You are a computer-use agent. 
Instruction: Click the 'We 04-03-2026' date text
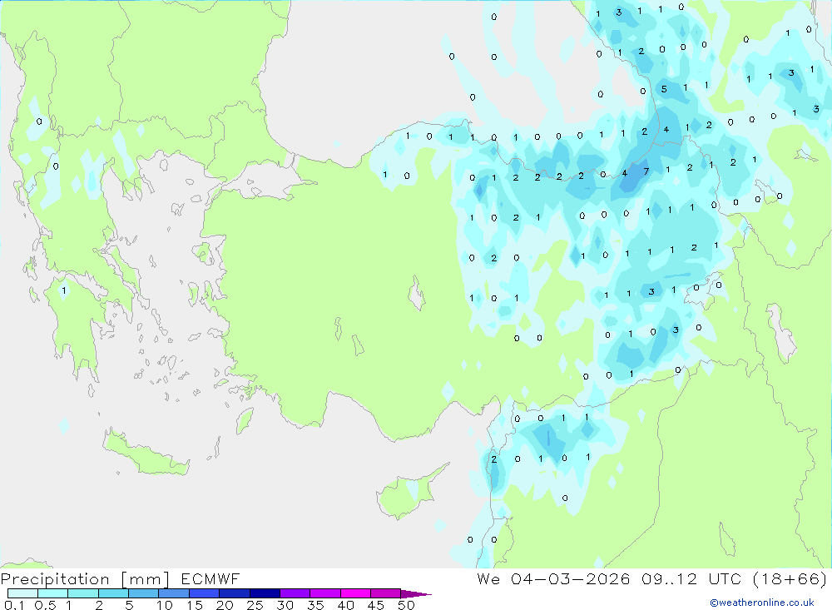[553, 579]
